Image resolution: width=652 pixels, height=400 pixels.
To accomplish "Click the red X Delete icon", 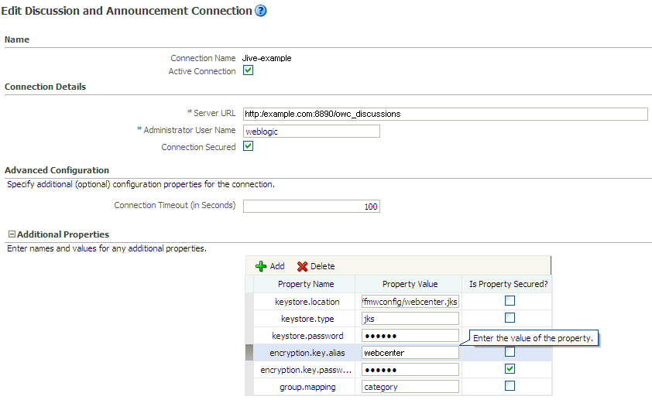I will [303, 266].
